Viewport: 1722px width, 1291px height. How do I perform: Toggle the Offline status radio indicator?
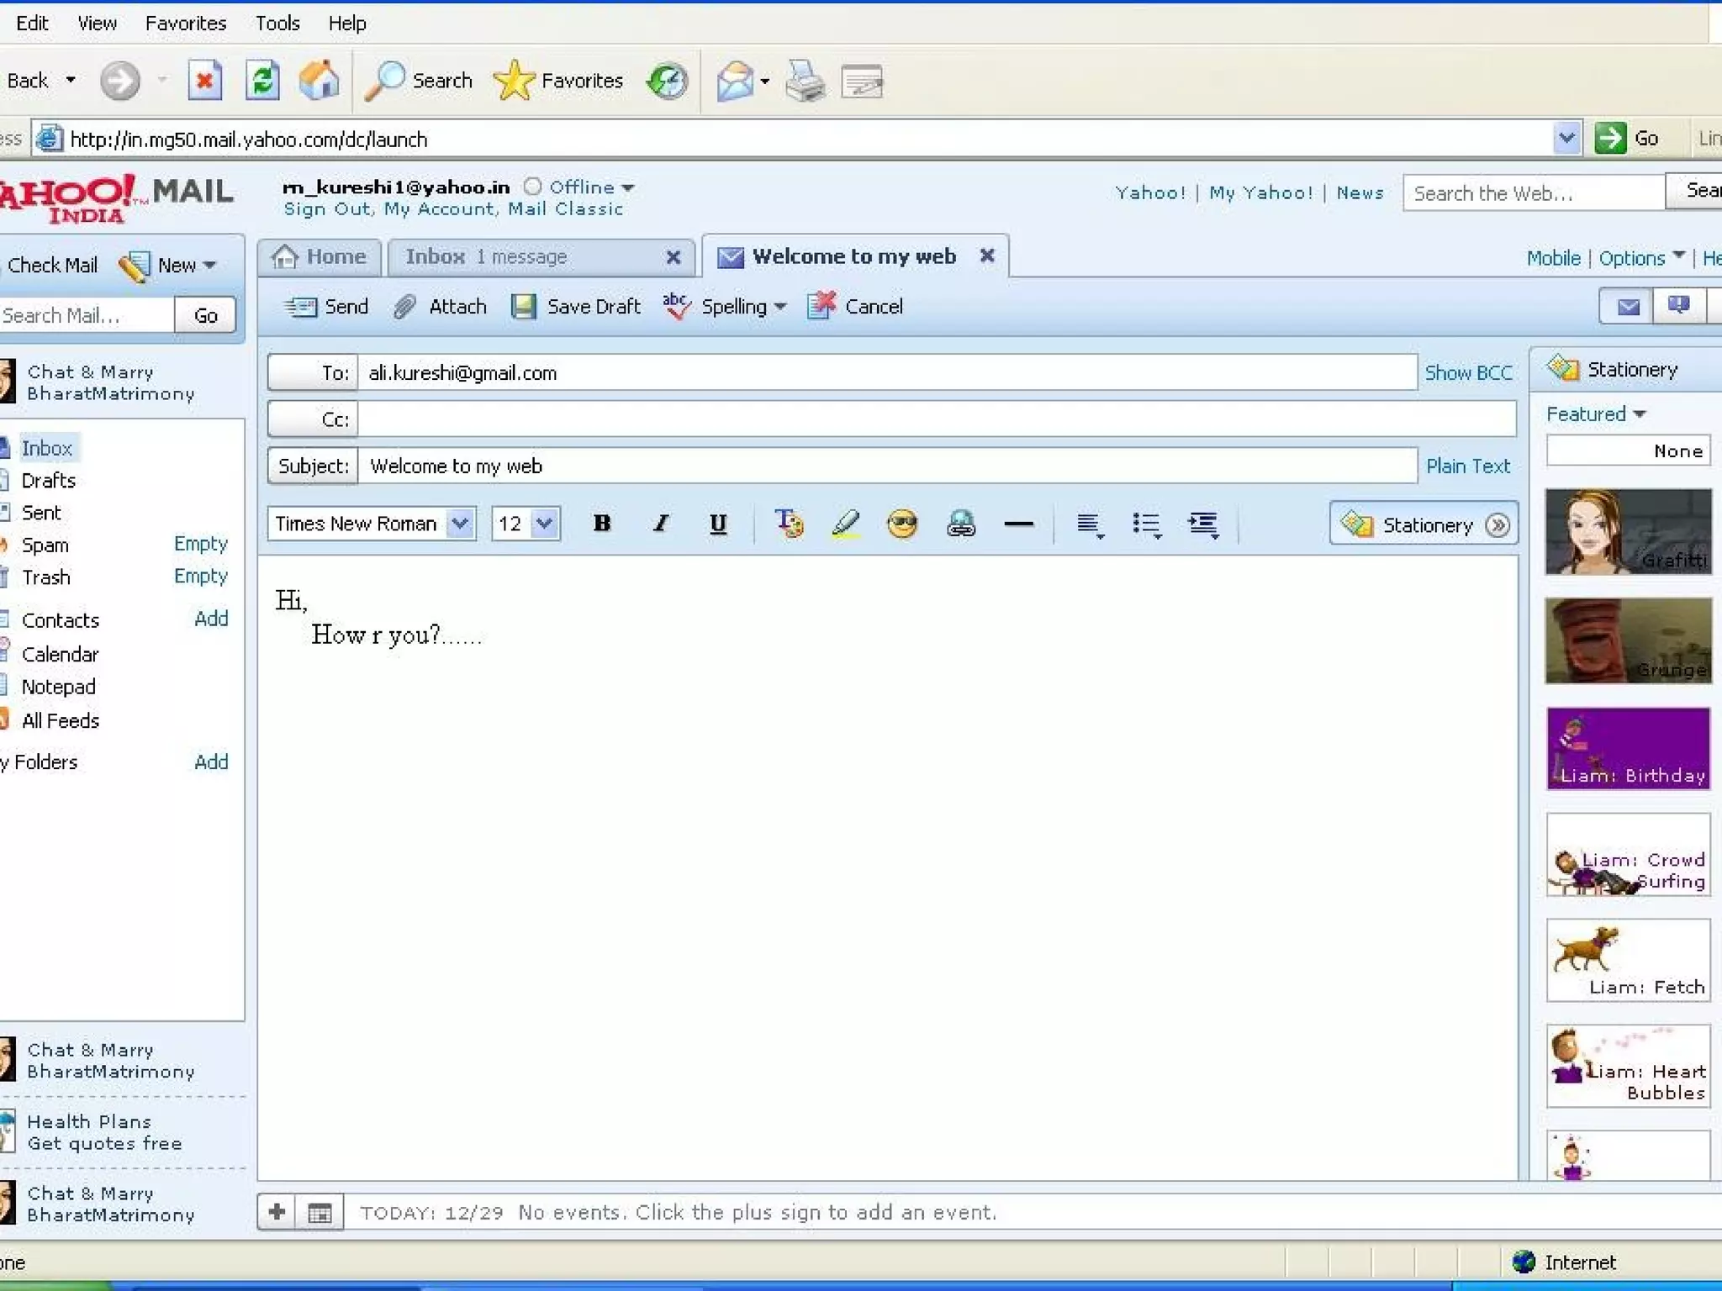(532, 187)
